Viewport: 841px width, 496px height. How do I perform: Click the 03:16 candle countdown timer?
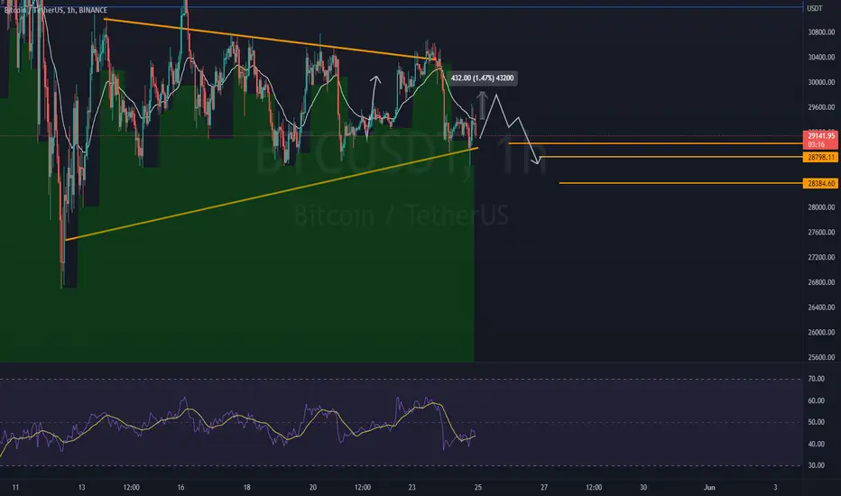pos(817,145)
